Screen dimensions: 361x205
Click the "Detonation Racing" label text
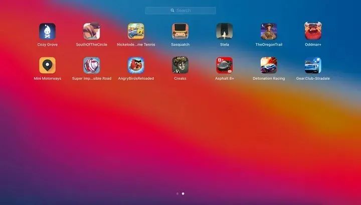(269, 78)
